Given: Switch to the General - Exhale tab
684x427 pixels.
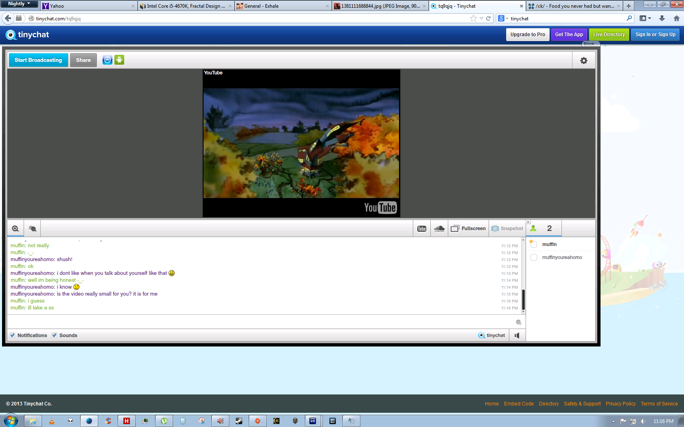Looking at the screenshot, I should pos(283,6).
